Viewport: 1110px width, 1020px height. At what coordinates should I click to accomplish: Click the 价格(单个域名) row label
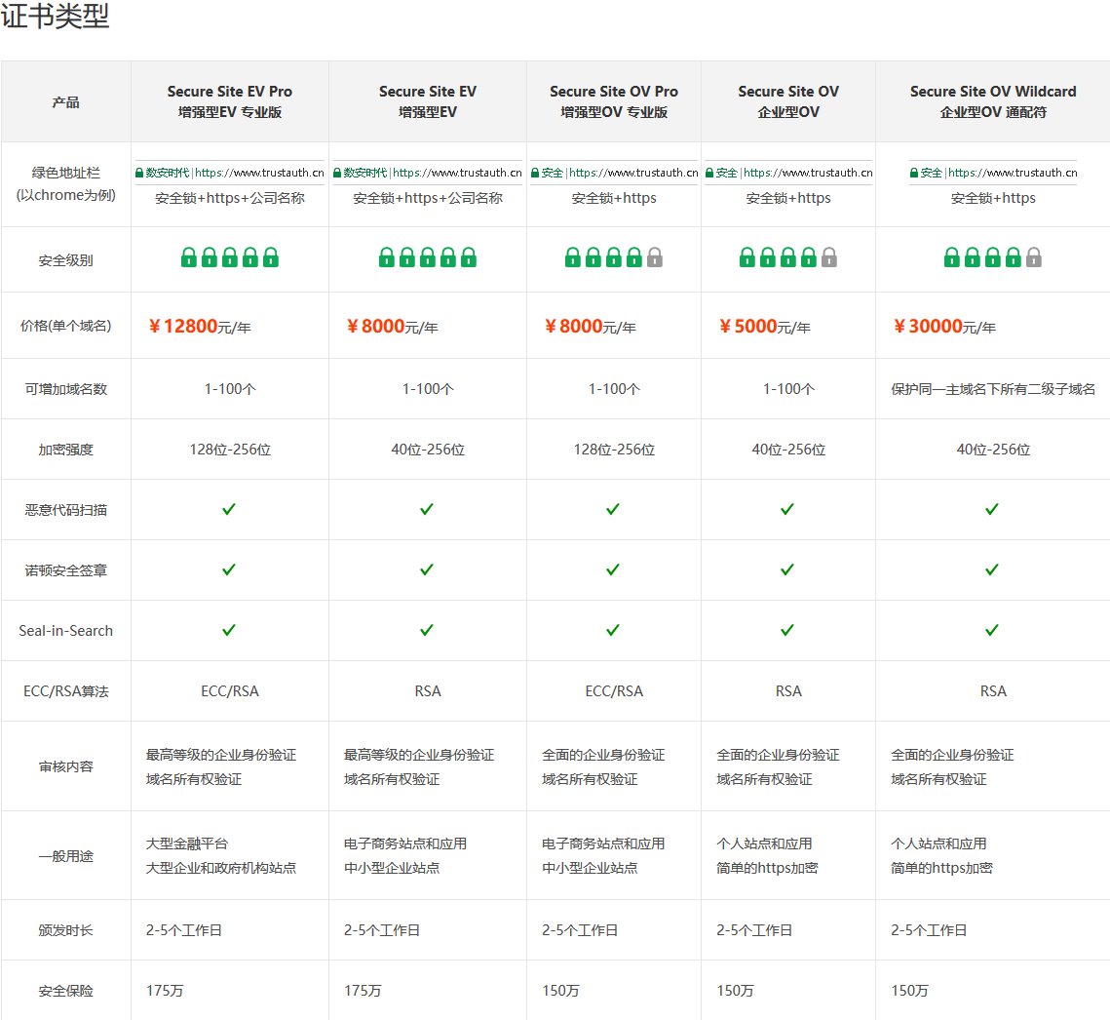pyautogui.click(x=66, y=326)
